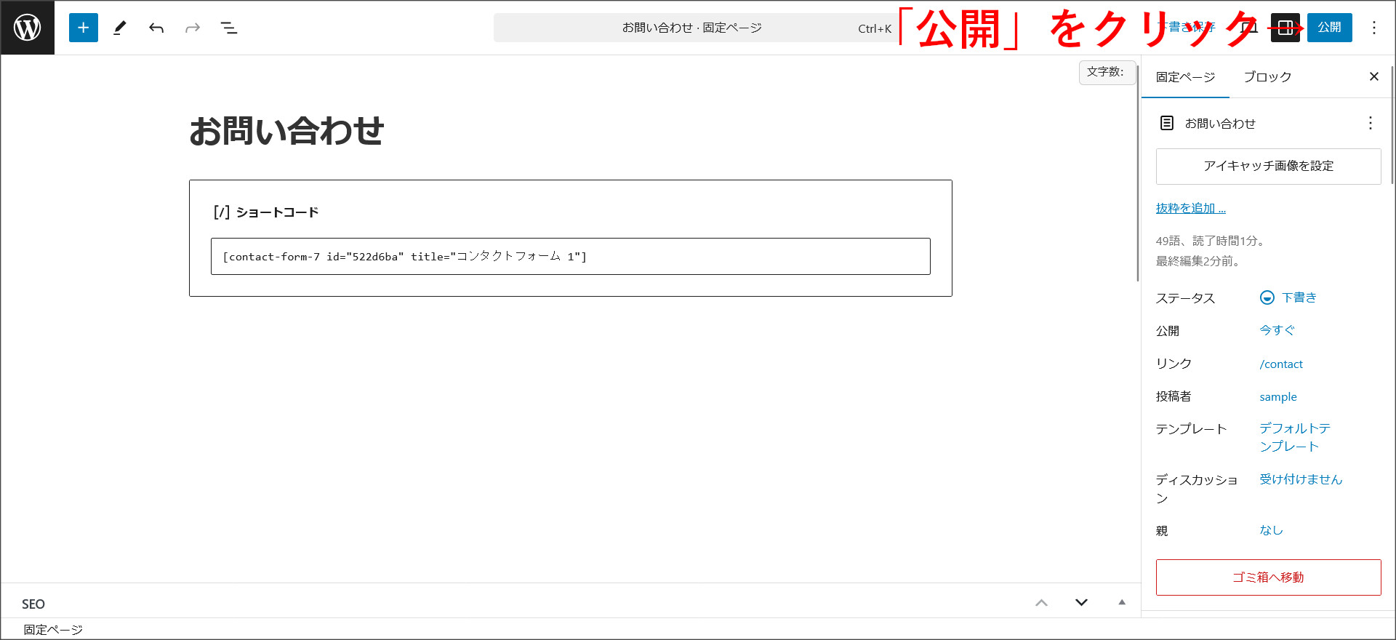Image resolution: width=1396 pixels, height=640 pixels.
Task: Select the 固定ページ tab
Action: click(1185, 76)
